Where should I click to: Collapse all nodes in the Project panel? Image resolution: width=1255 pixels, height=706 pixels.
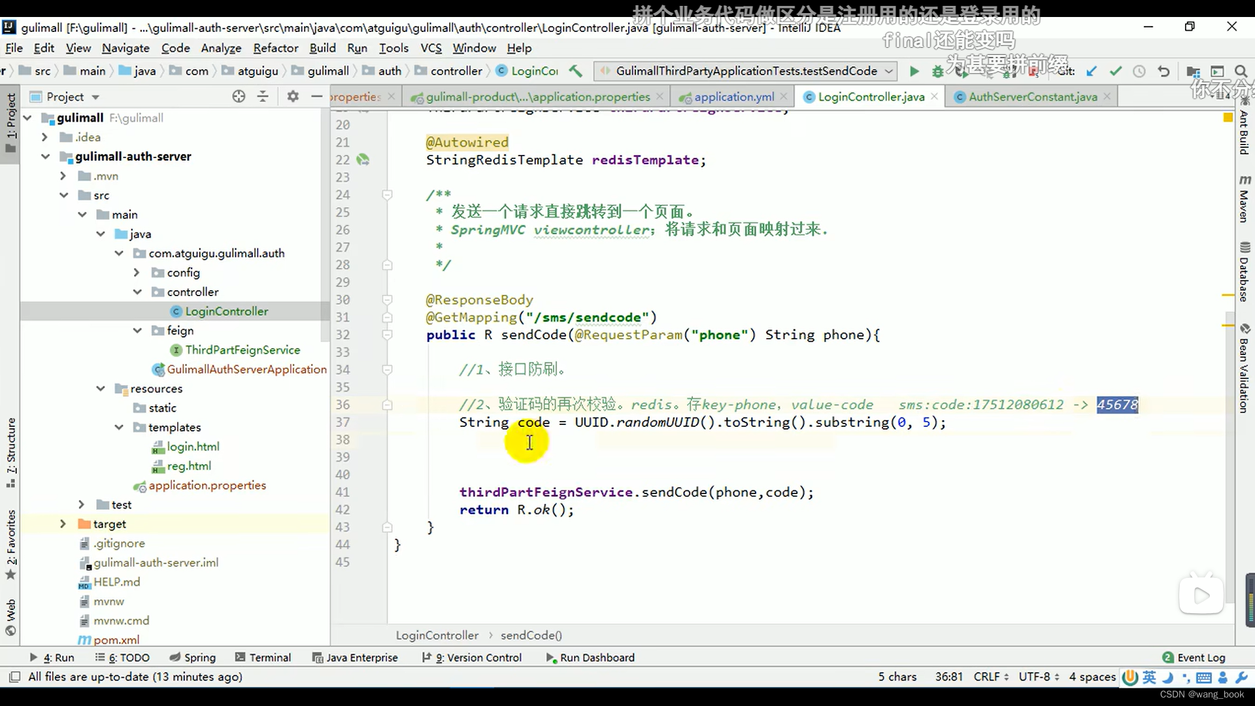[263, 97]
